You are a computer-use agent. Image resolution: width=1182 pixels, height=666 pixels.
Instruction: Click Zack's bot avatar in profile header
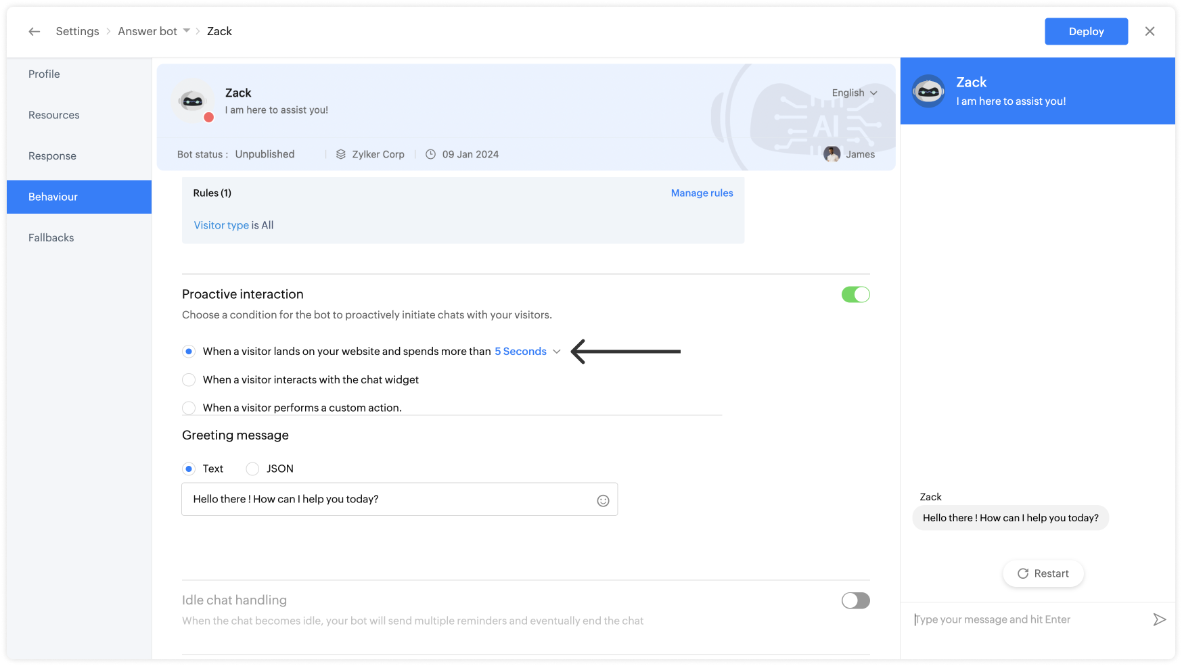193,101
